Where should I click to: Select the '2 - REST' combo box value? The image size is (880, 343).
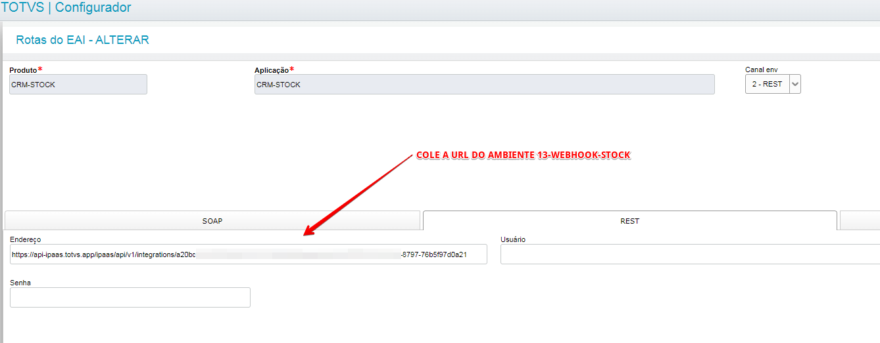tap(768, 84)
